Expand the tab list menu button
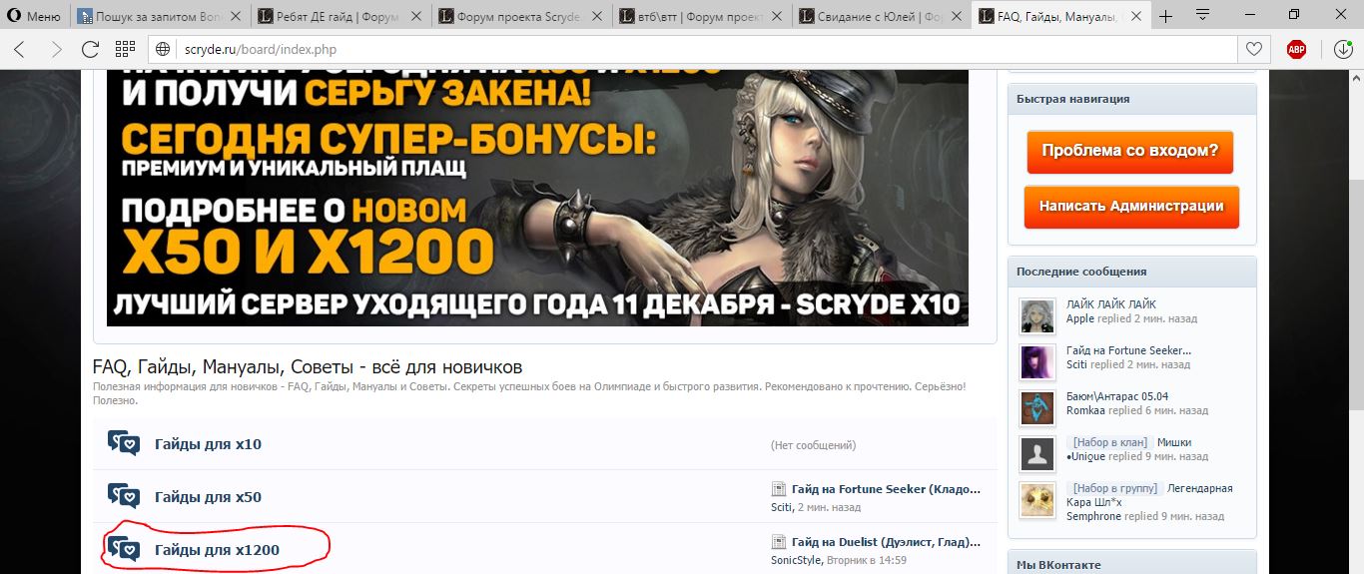Viewport: 1364px width, 574px height. [x=1202, y=15]
